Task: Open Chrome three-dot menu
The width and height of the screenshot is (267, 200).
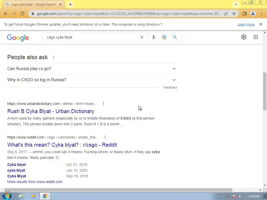Action: (x=261, y=14)
